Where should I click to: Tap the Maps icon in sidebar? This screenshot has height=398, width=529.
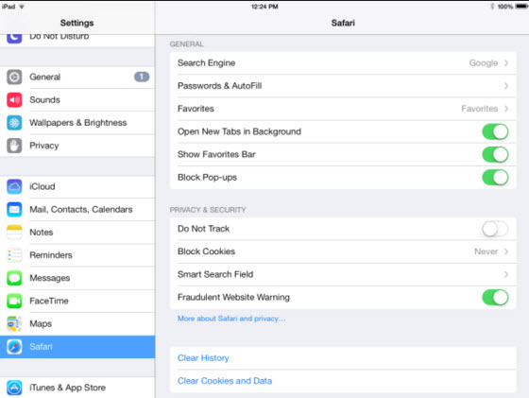point(14,323)
